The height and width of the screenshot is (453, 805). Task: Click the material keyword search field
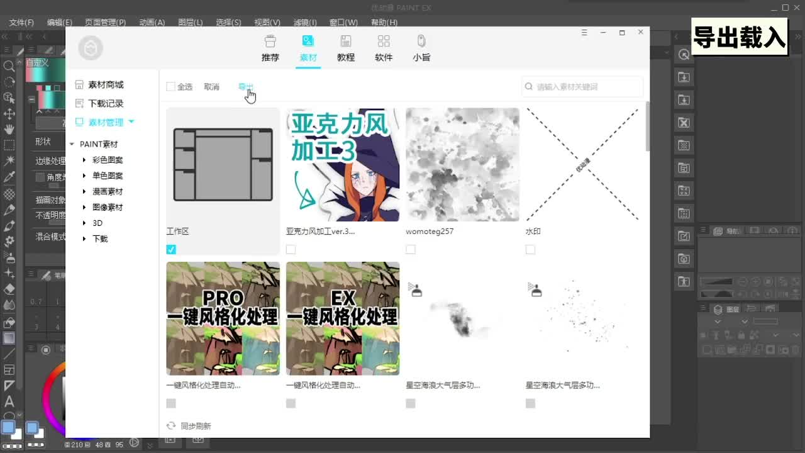pos(582,87)
